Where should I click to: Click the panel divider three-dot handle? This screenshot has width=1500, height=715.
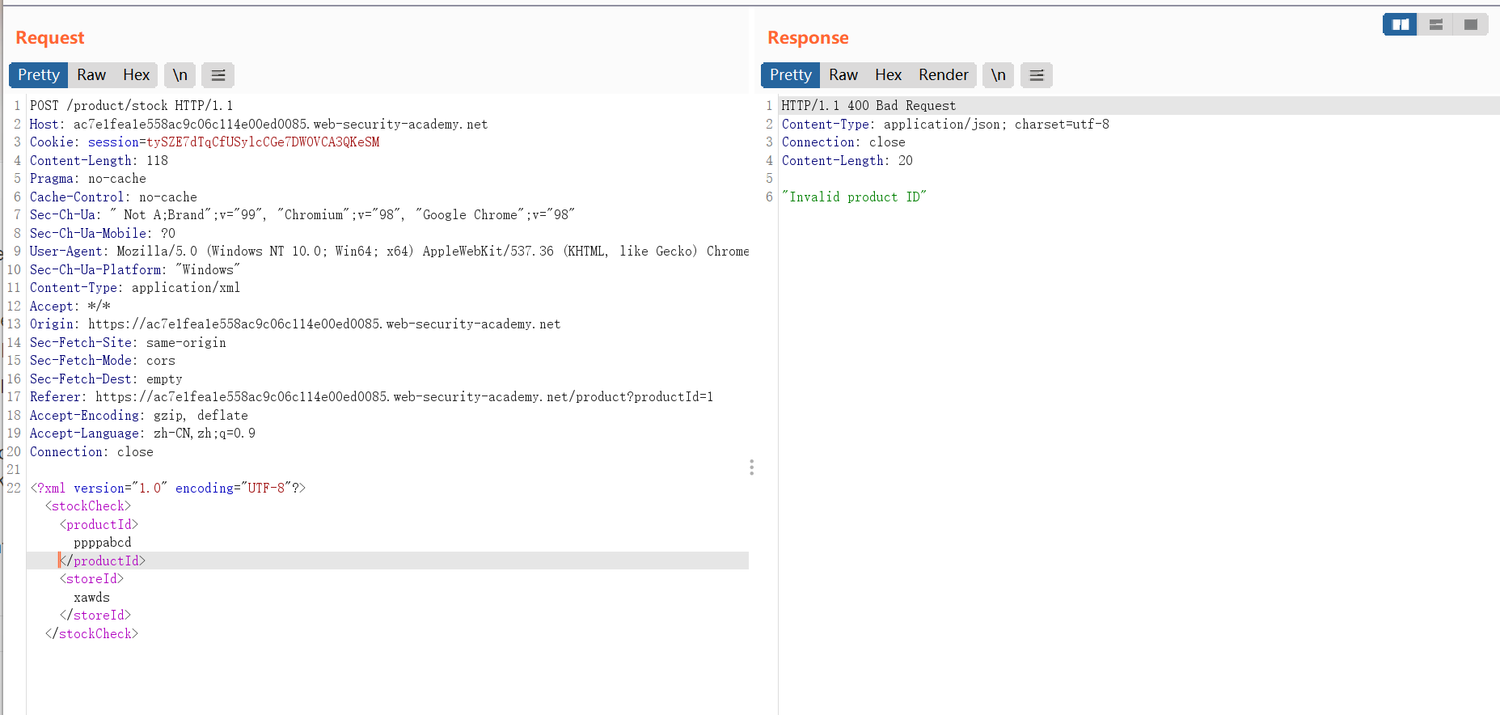[x=752, y=467]
